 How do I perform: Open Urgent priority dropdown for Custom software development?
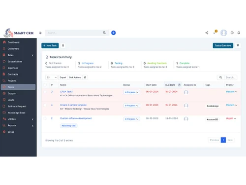point(231,118)
